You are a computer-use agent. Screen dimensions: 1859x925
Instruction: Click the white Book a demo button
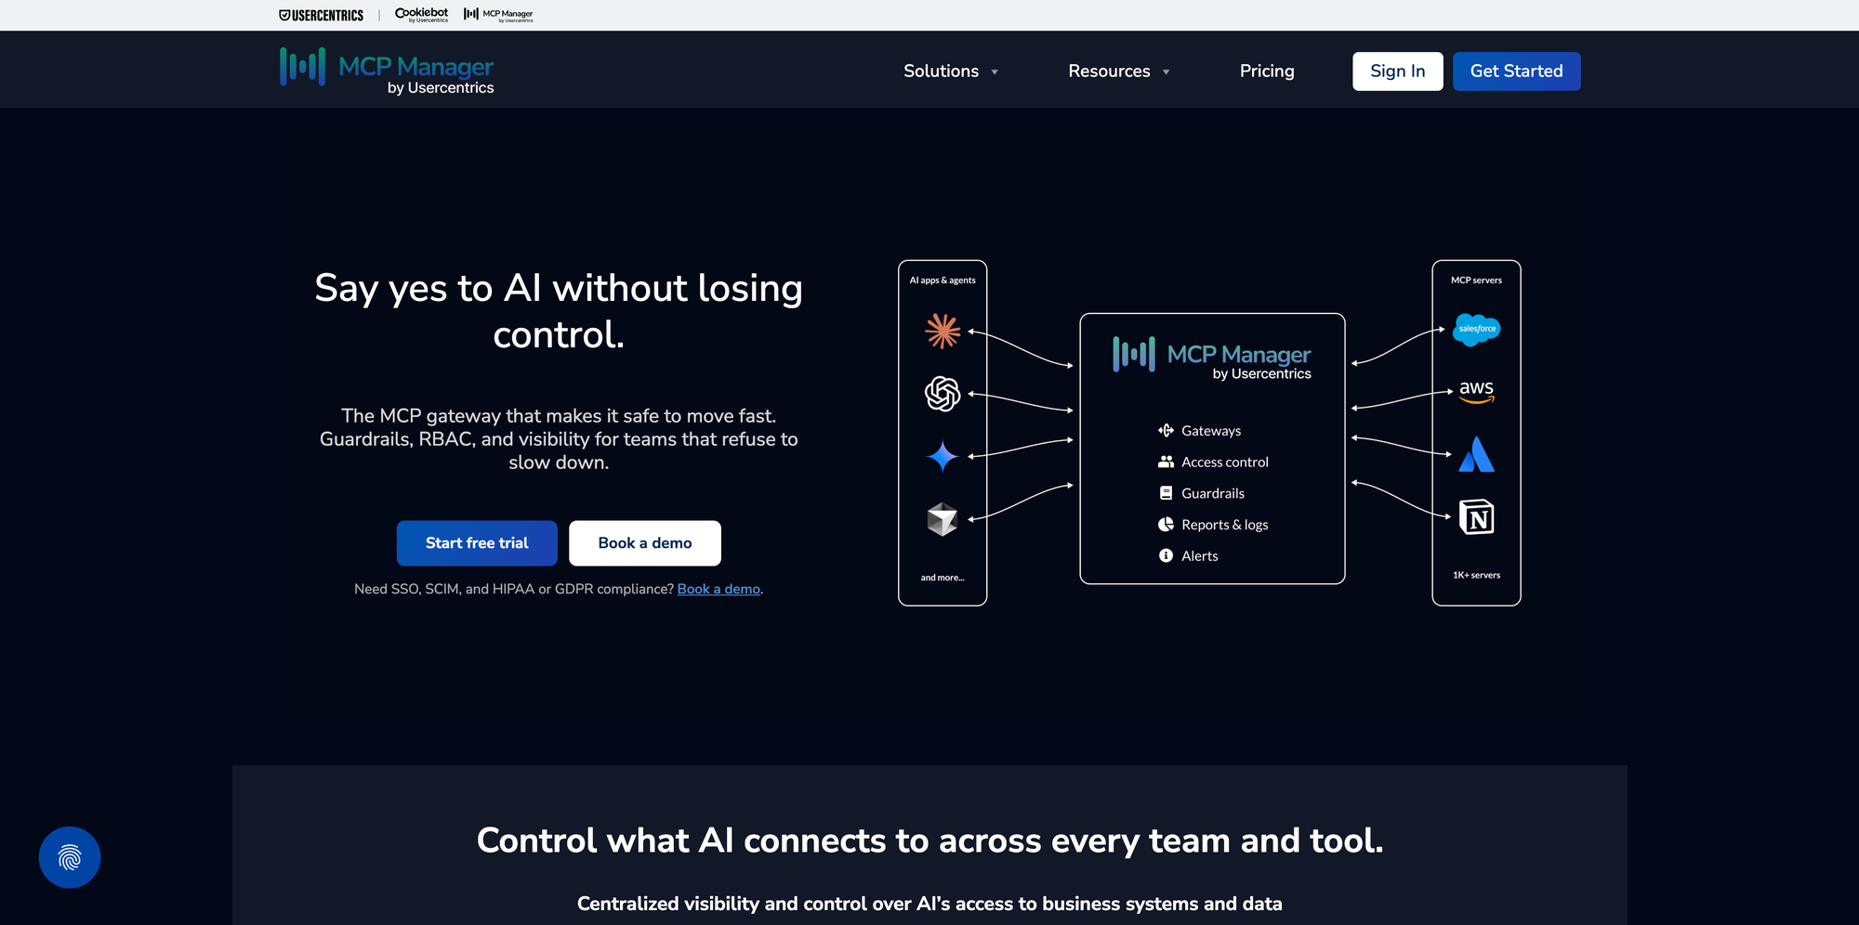[x=645, y=543]
